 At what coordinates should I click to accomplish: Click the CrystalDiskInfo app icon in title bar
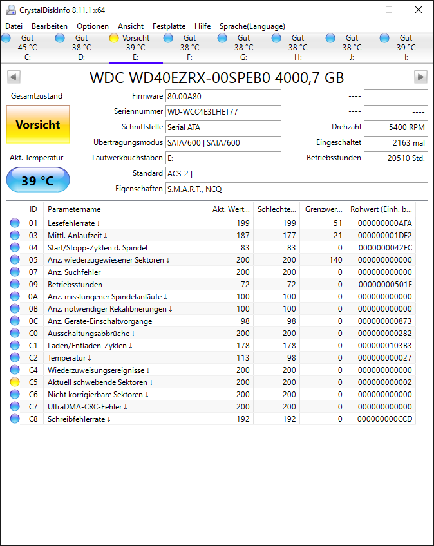point(11,10)
